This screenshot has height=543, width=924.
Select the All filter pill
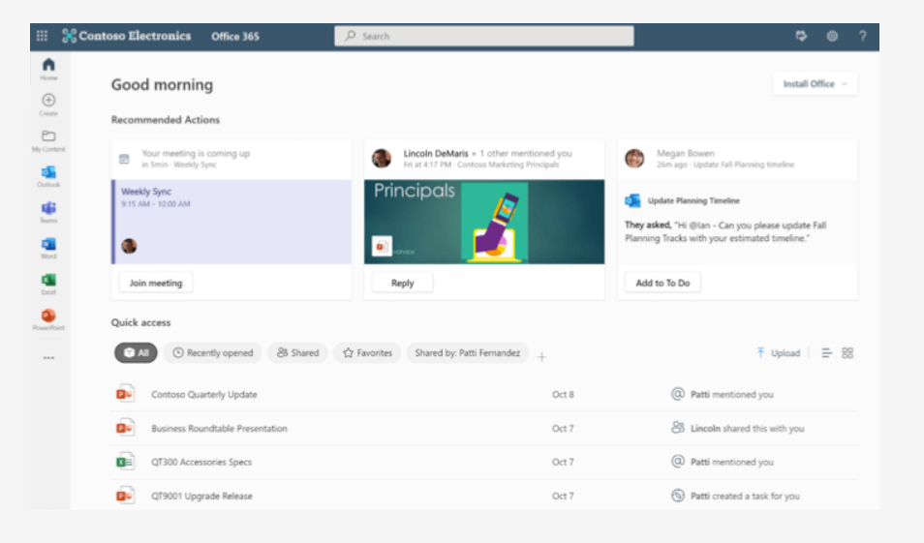click(x=136, y=352)
